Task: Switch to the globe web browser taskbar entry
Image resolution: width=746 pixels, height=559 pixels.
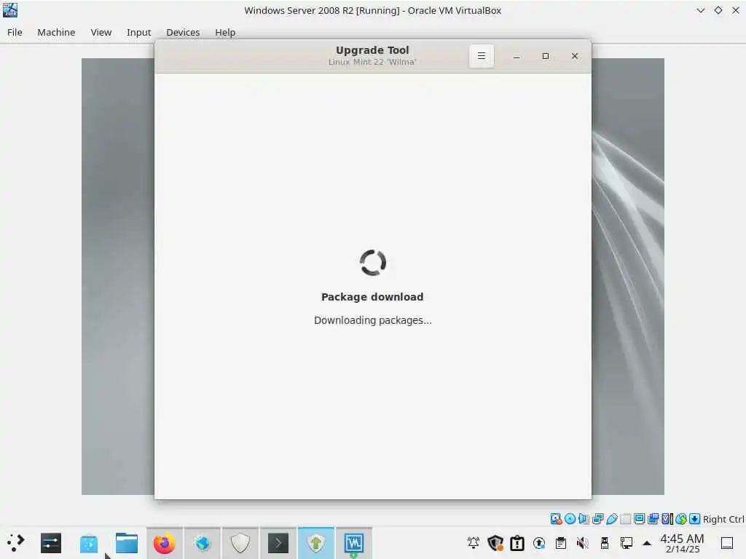Action: tap(203, 543)
